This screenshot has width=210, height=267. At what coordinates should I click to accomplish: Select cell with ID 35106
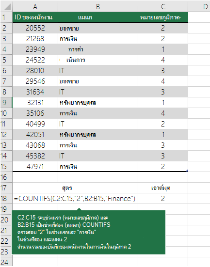coord(35,113)
